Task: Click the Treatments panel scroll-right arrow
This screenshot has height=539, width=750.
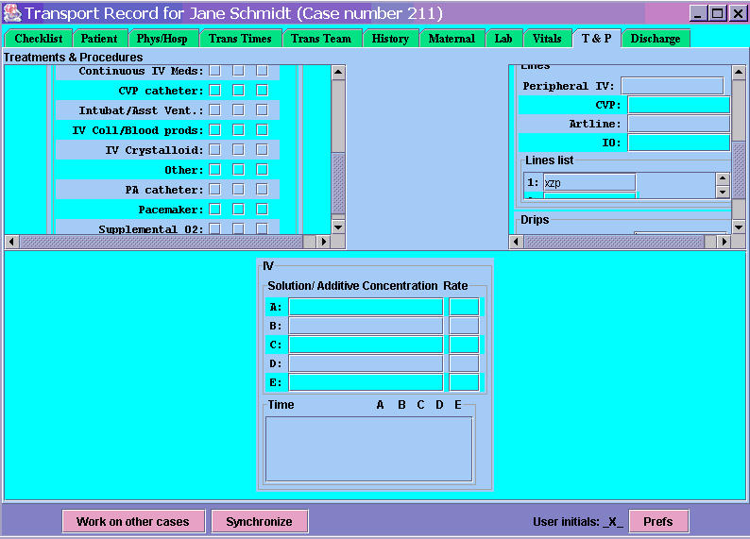Action: tap(323, 242)
